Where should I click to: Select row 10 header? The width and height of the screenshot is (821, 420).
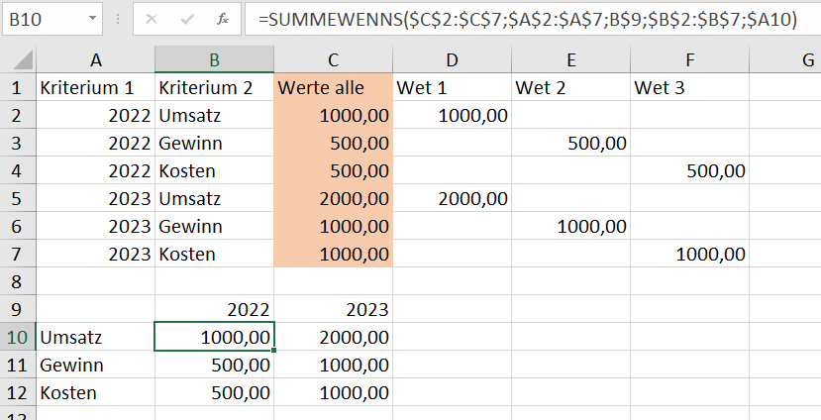(18, 337)
